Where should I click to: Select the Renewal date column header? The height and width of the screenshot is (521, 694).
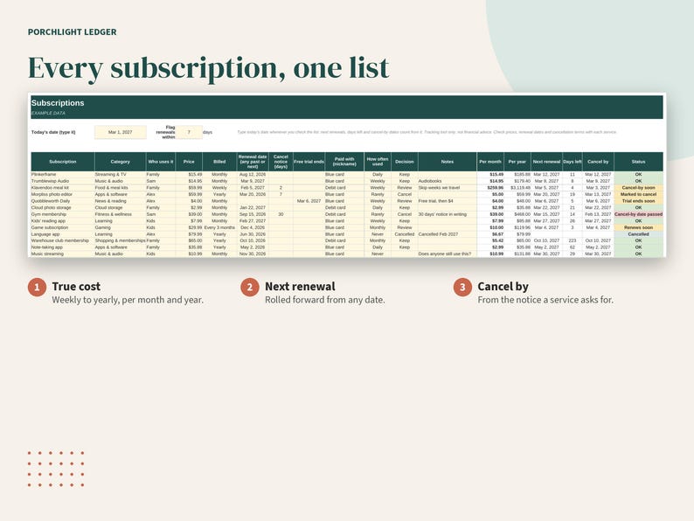(x=253, y=162)
